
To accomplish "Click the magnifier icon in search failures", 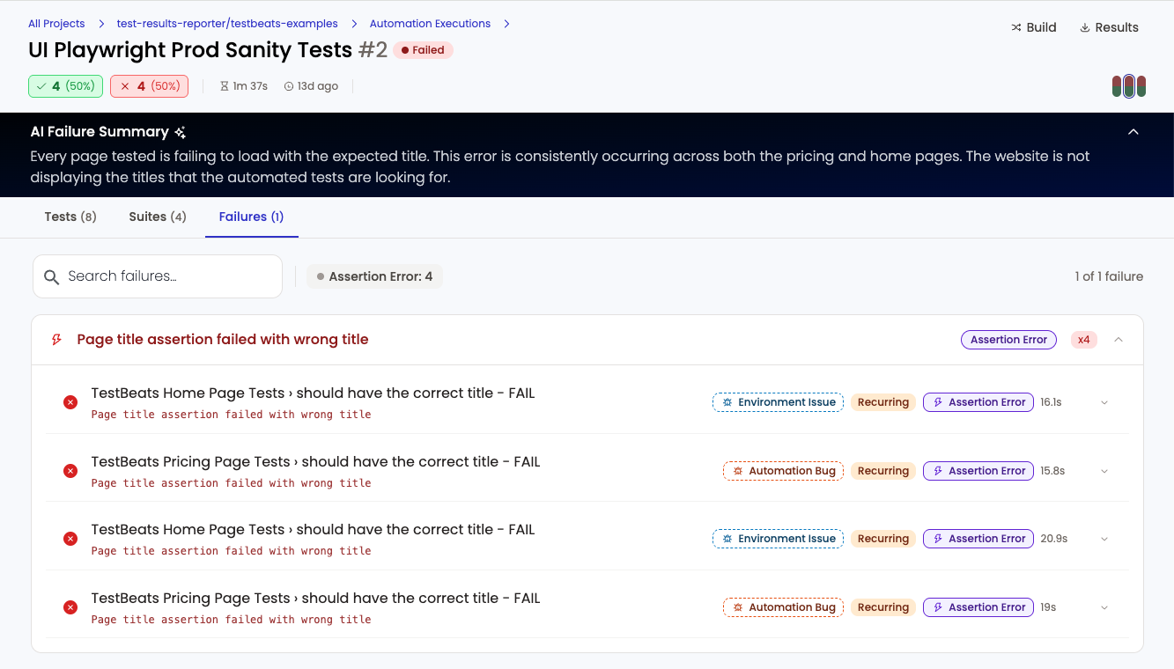I will [x=52, y=276].
